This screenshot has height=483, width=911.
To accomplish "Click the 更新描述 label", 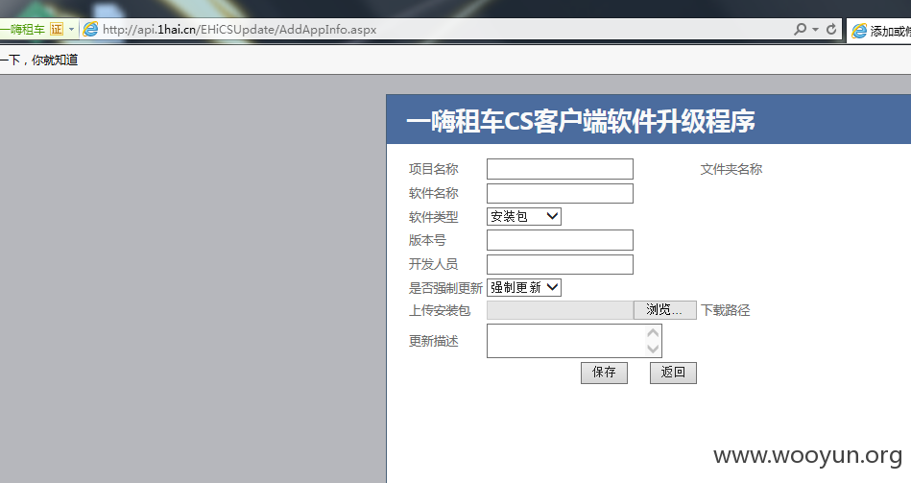I will point(434,341).
